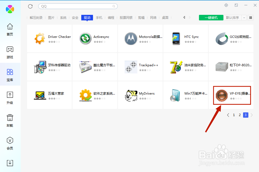Image resolution: width=259 pixels, height=172 pixels.
Task: Click the 一键装机 green button
Action: [211, 18]
